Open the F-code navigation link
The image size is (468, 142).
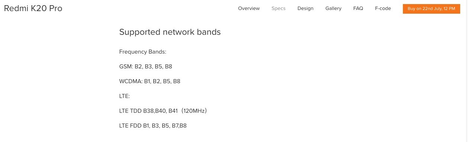click(x=383, y=9)
